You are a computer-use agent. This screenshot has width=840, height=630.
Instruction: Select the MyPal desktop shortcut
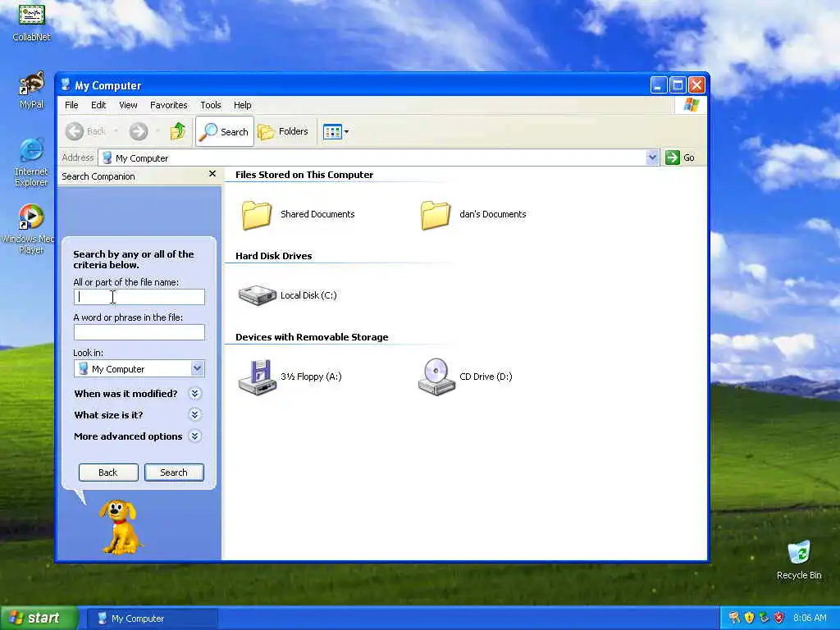click(x=31, y=90)
